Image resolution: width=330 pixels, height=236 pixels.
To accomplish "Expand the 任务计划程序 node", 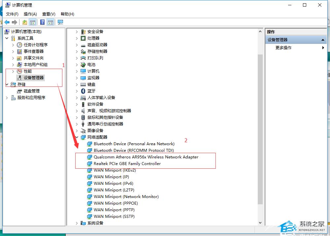I will [13, 45].
